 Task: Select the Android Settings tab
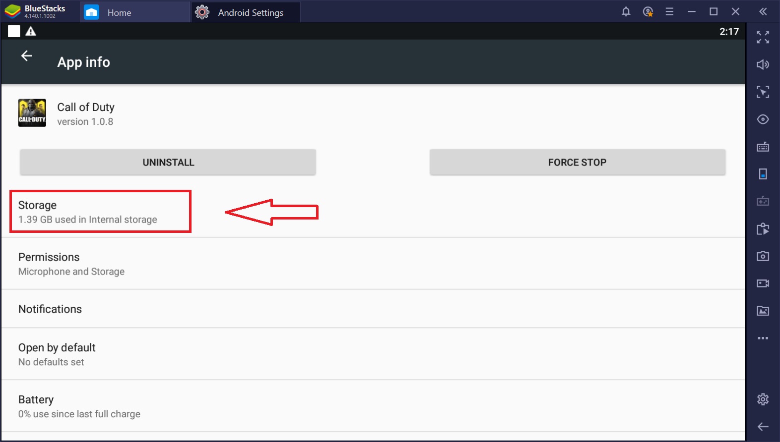pos(246,12)
